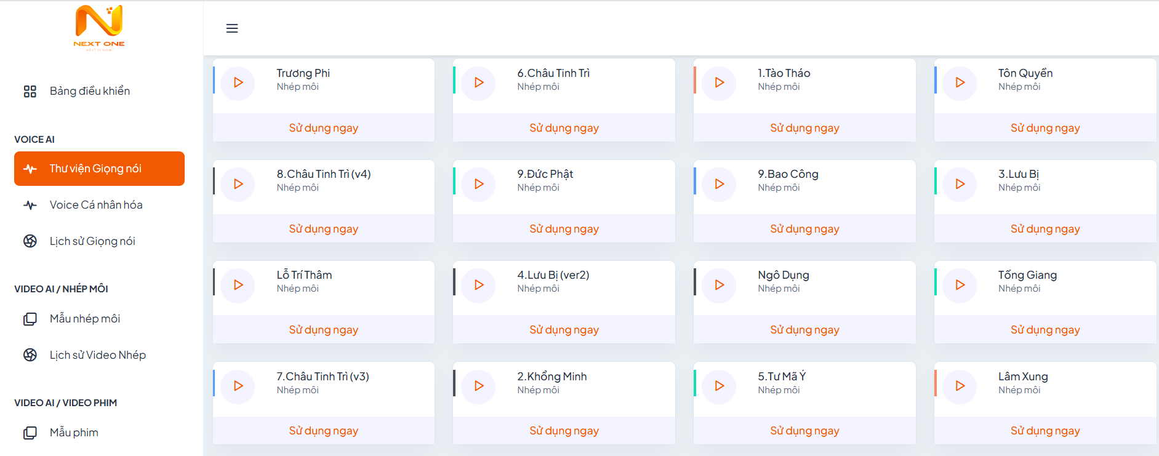Image resolution: width=1159 pixels, height=456 pixels.
Task: Play the 6.Châu Tinh Trì preview
Action: click(478, 82)
